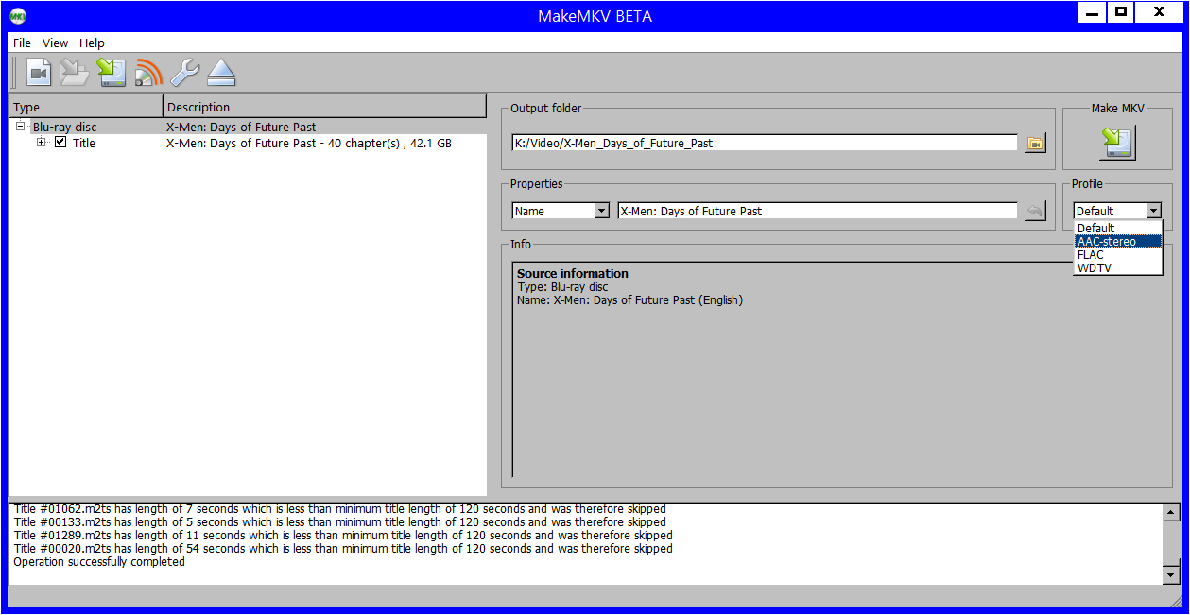Click the output folder path field
The height and width of the screenshot is (615, 1190).
[765, 143]
